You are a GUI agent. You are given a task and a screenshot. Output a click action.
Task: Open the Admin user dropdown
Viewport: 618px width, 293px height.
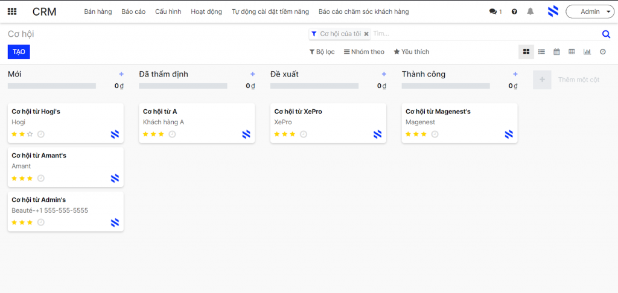coord(589,12)
